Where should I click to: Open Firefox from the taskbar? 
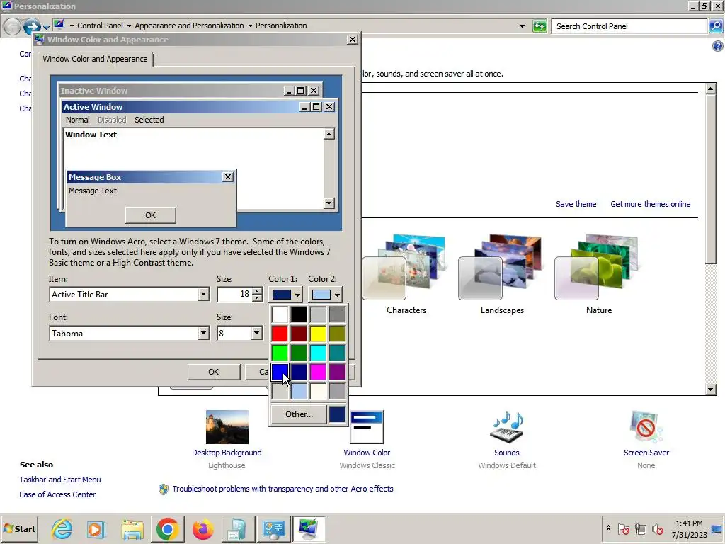pos(202,528)
